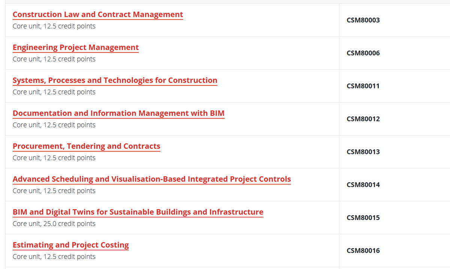The width and height of the screenshot is (450, 269).
Task: Open the Engineering Project Management unit
Action: pyautogui.click(x=76, y=48)
